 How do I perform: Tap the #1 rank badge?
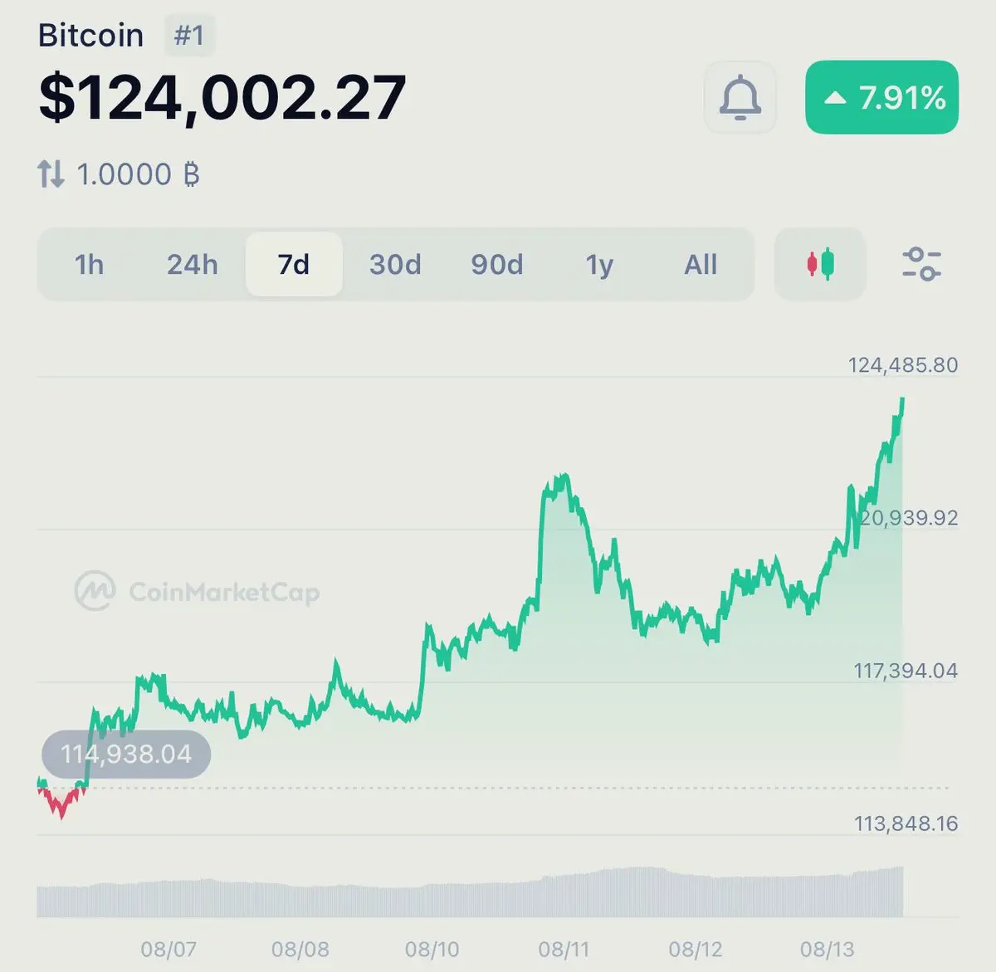pyautogui.click(x=189, y=36)
